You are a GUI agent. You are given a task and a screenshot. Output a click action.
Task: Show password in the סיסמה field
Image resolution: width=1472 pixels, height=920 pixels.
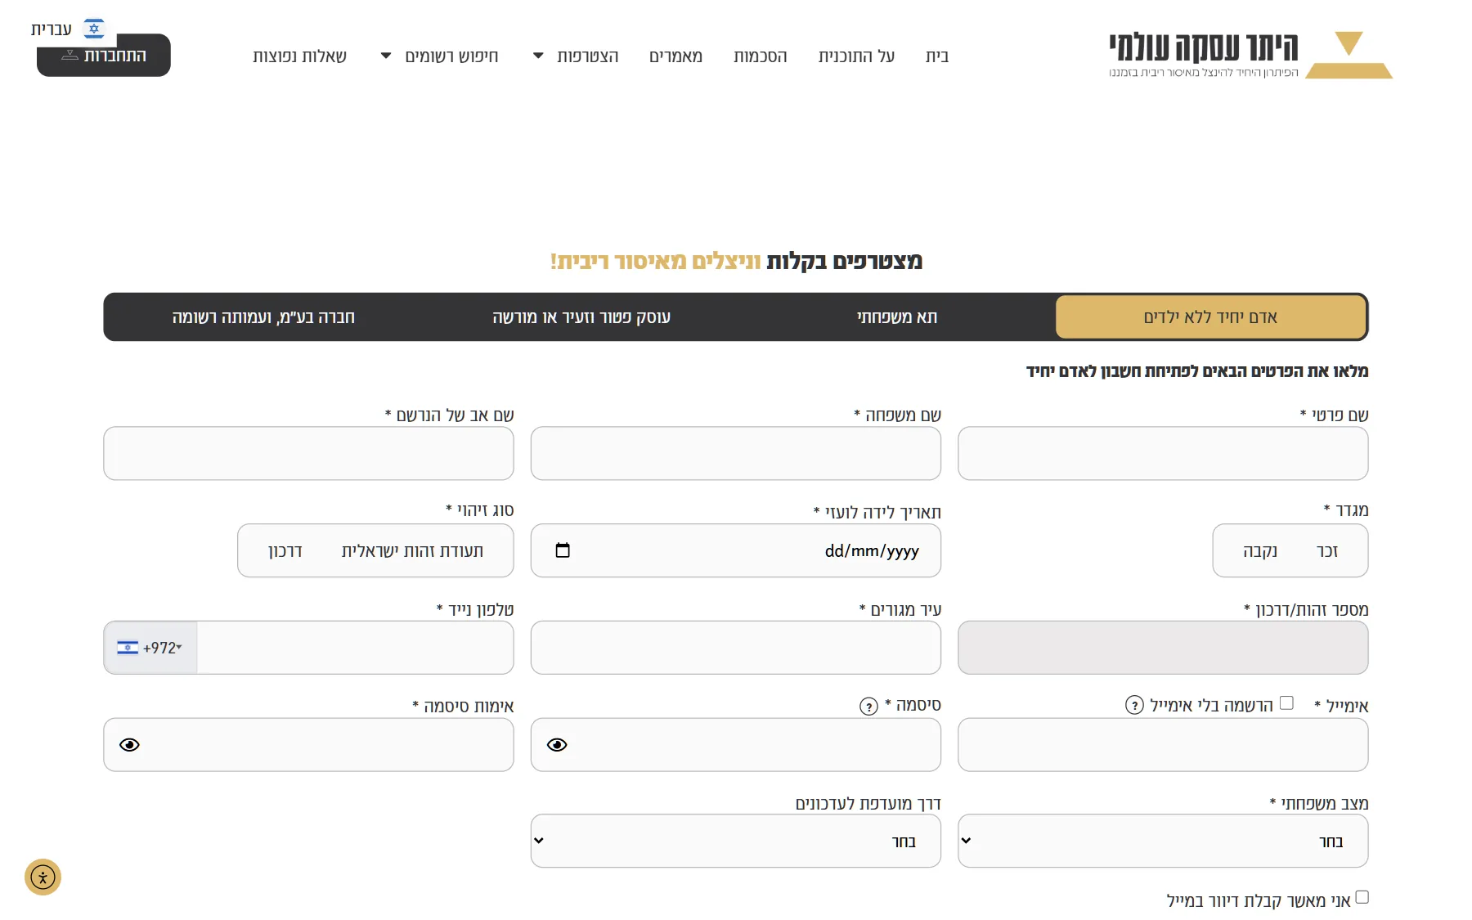557,745
